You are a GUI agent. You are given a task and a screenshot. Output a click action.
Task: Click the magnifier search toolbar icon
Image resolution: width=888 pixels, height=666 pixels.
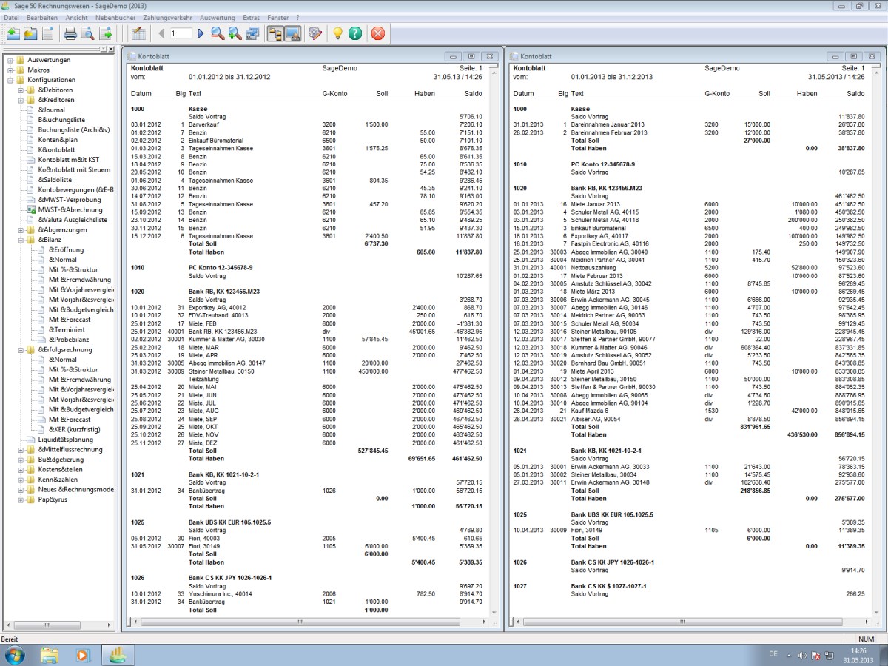click(x=218, y=33)
